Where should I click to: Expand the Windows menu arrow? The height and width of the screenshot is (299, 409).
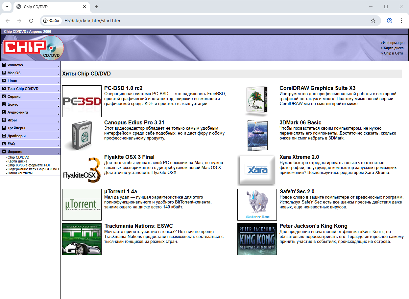pyautogui.click(x=59, y=66)
